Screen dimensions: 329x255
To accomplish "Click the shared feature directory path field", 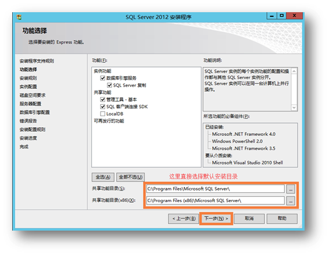I will point(216,189).
